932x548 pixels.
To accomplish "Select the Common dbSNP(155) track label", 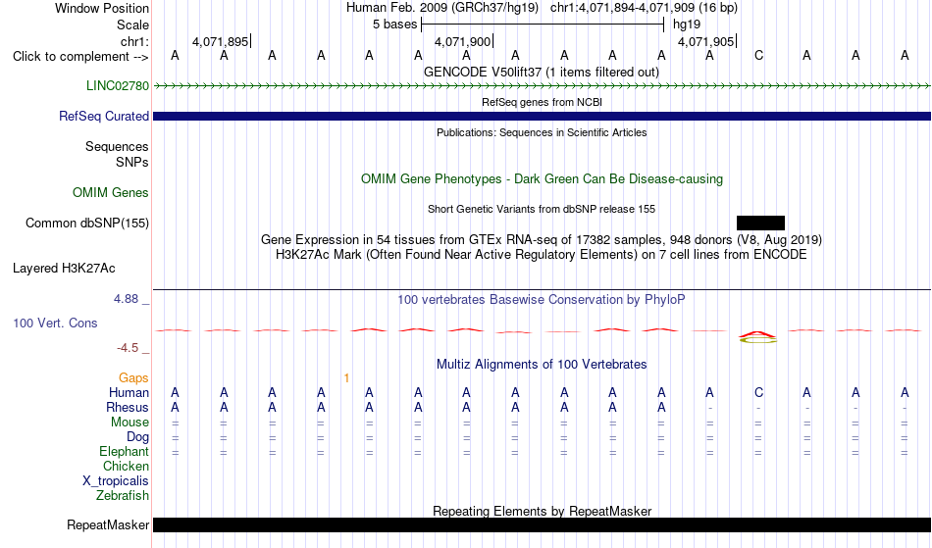I will tap(86, 223).
